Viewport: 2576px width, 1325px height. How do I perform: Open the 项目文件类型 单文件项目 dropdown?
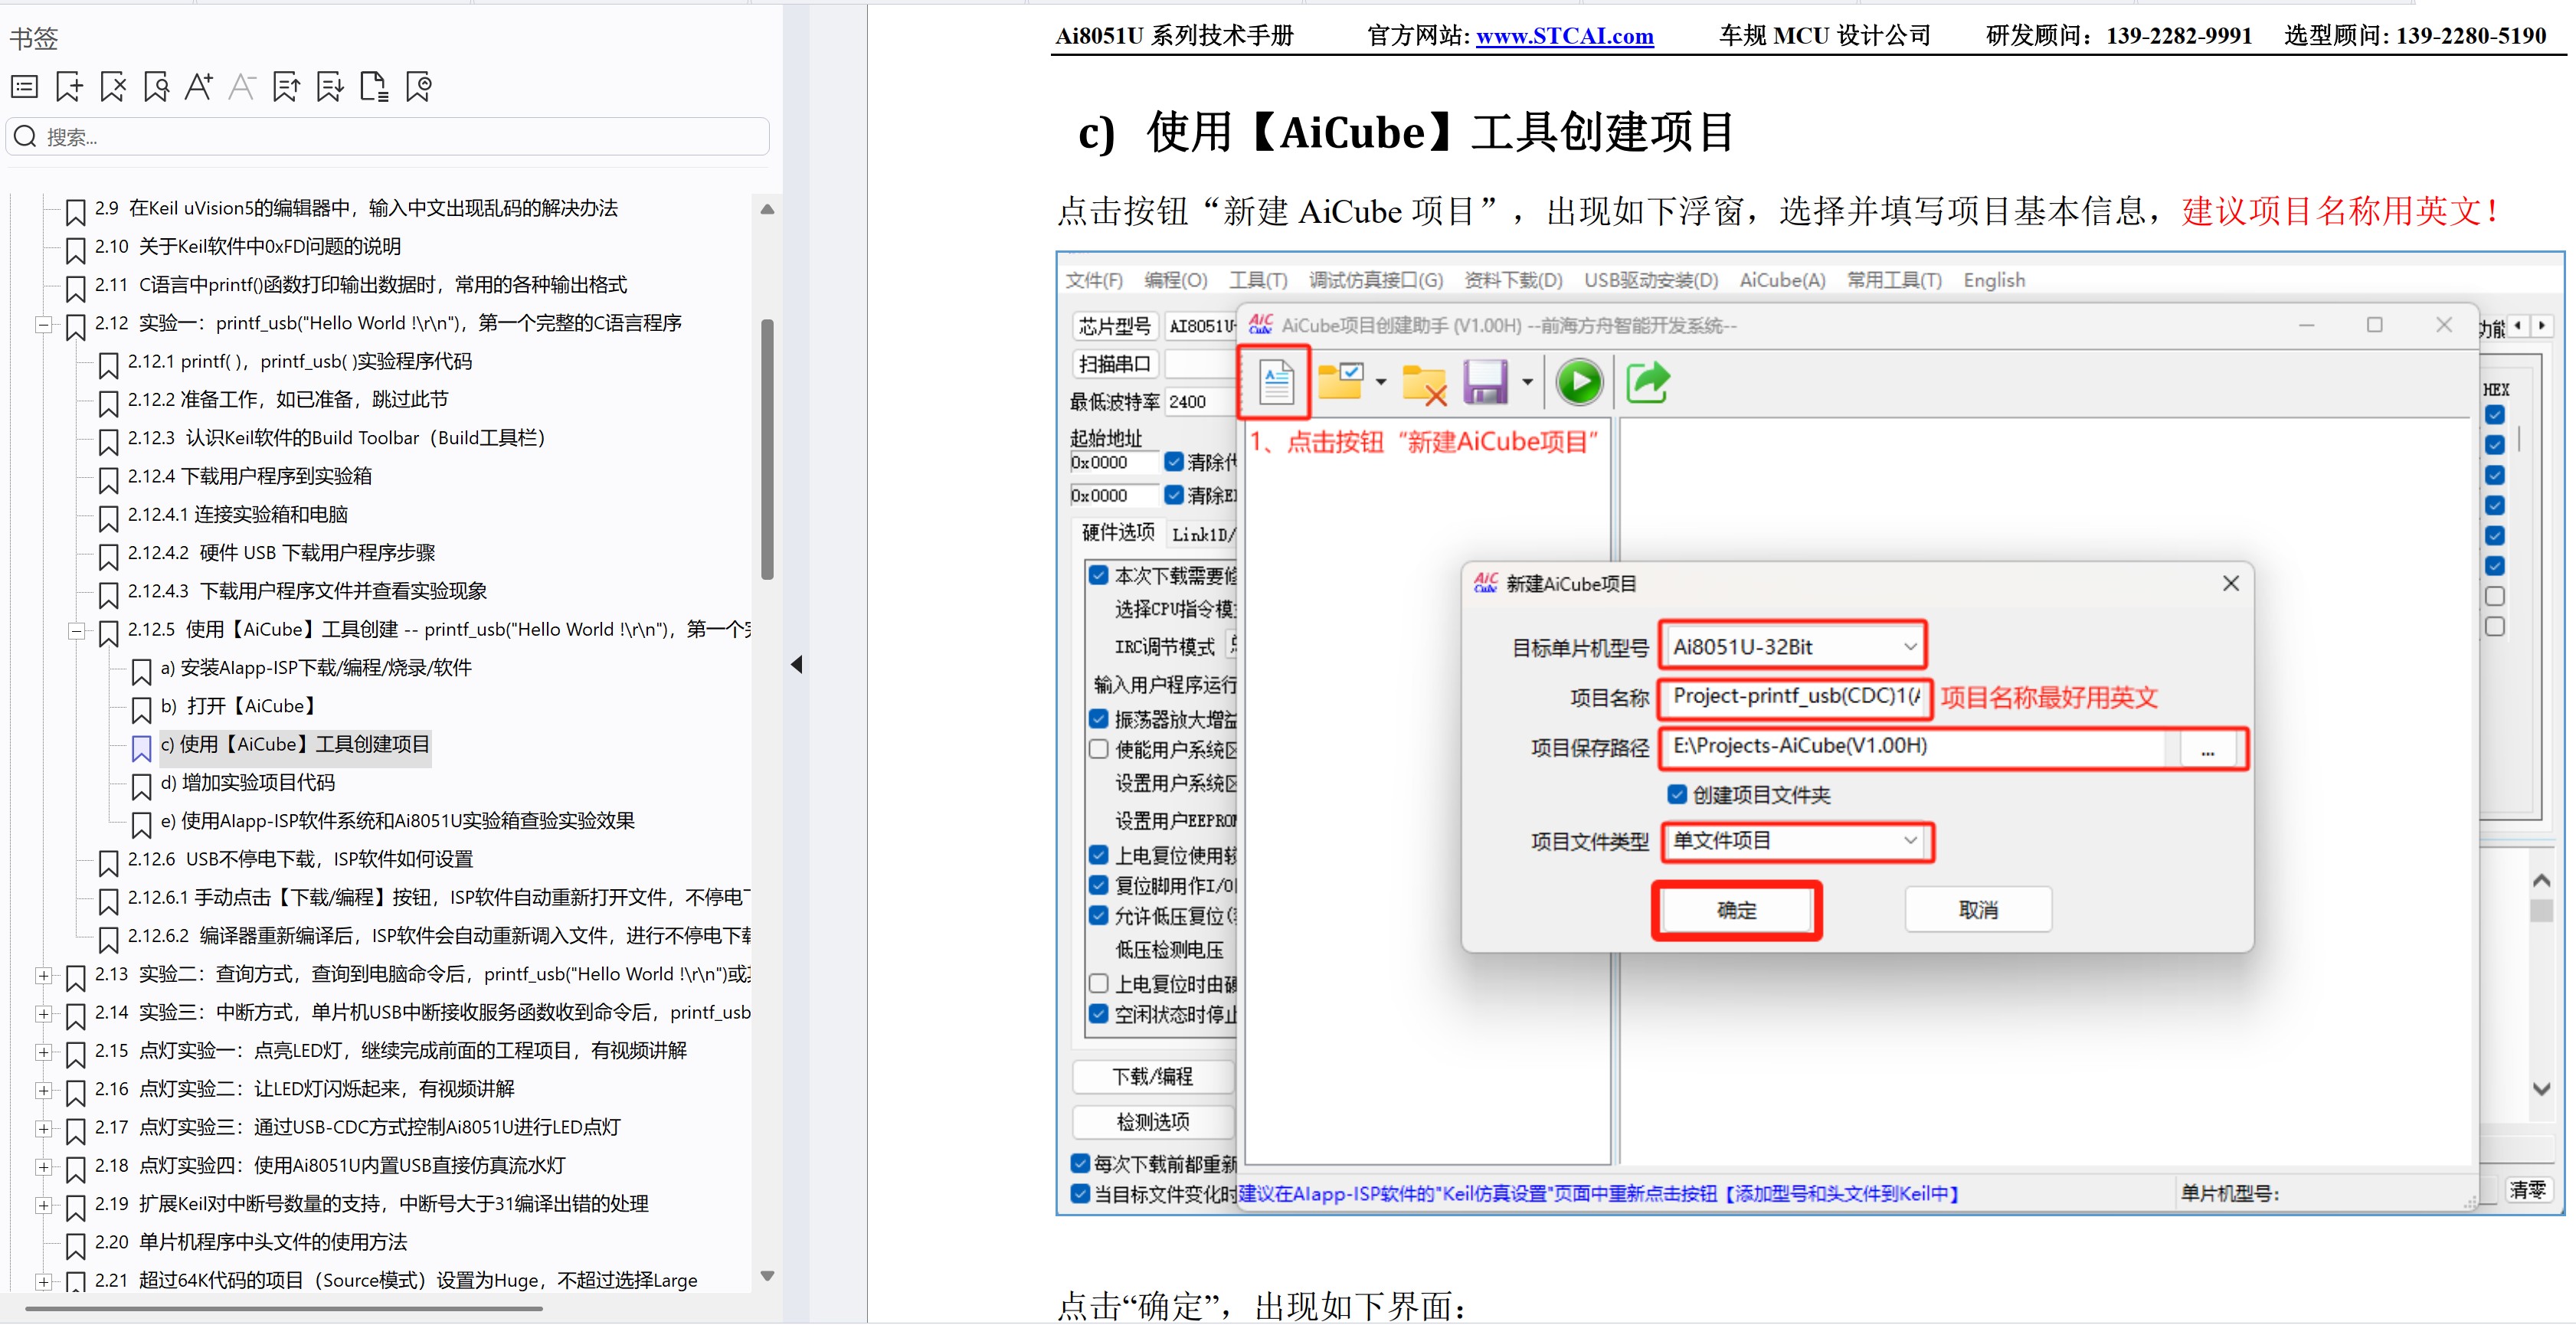tap(1797, 841)
